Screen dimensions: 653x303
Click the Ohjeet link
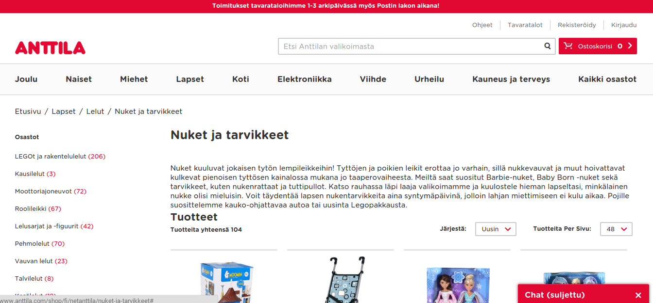click(x=482, y=25)
